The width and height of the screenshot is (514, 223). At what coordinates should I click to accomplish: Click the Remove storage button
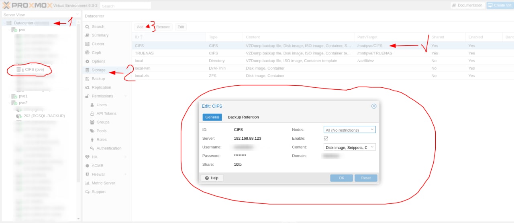click(x=163, y=27)
